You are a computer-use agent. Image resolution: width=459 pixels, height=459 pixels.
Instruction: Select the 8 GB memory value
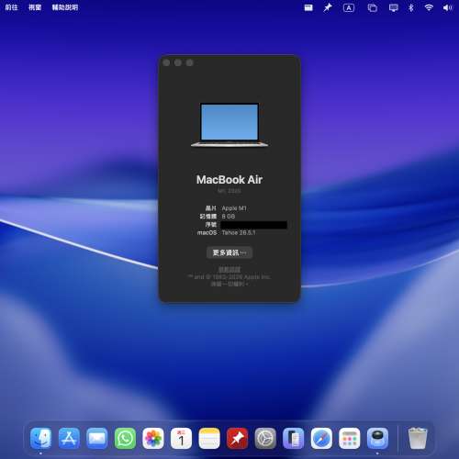tap(229, 217)
